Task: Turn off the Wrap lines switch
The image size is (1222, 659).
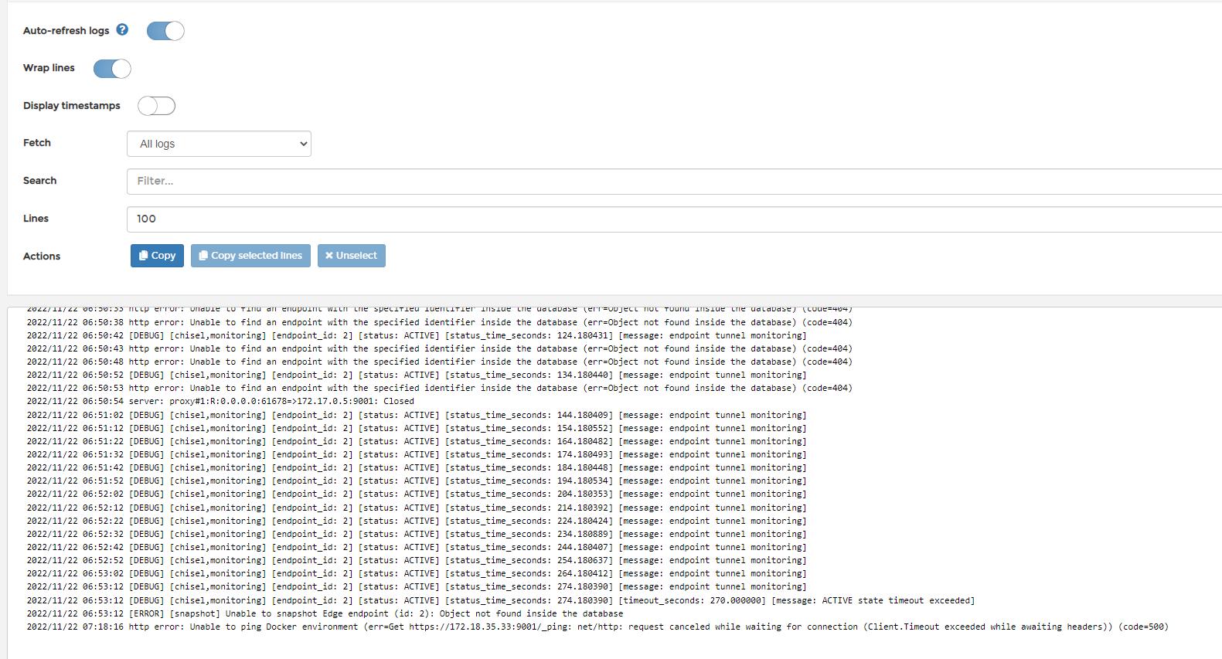Action: pyautogui.click(x=112, y=69)
